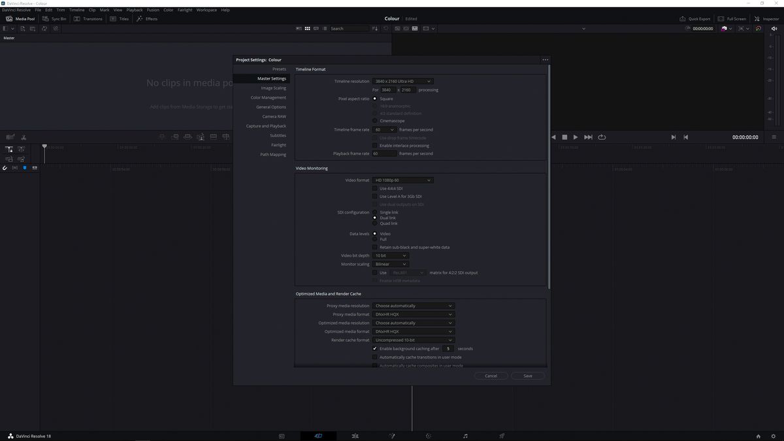The image size is (784, 441).
Task: Open the Fairlight page
Action: point(465,435)
